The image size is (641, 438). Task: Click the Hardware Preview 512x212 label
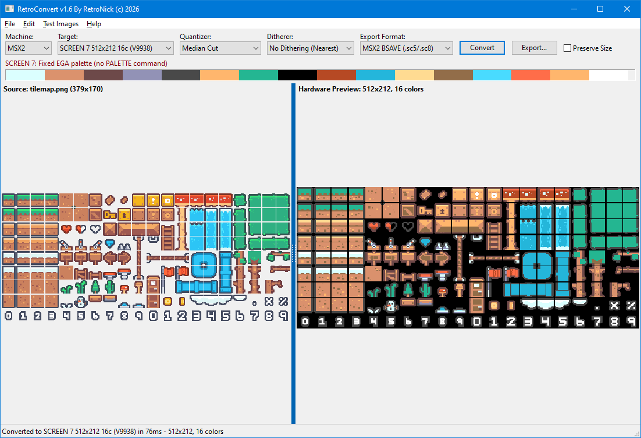click(361, 89)
